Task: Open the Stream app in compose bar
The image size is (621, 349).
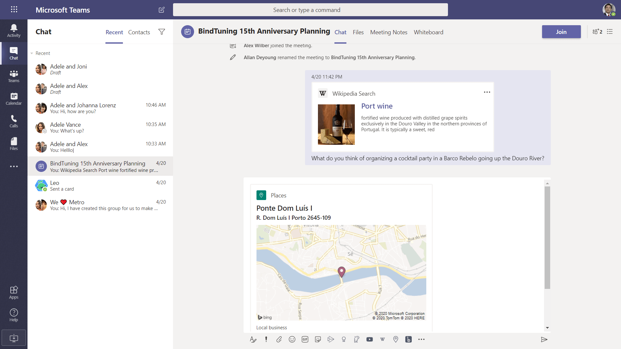Action: tap(331, 339)
